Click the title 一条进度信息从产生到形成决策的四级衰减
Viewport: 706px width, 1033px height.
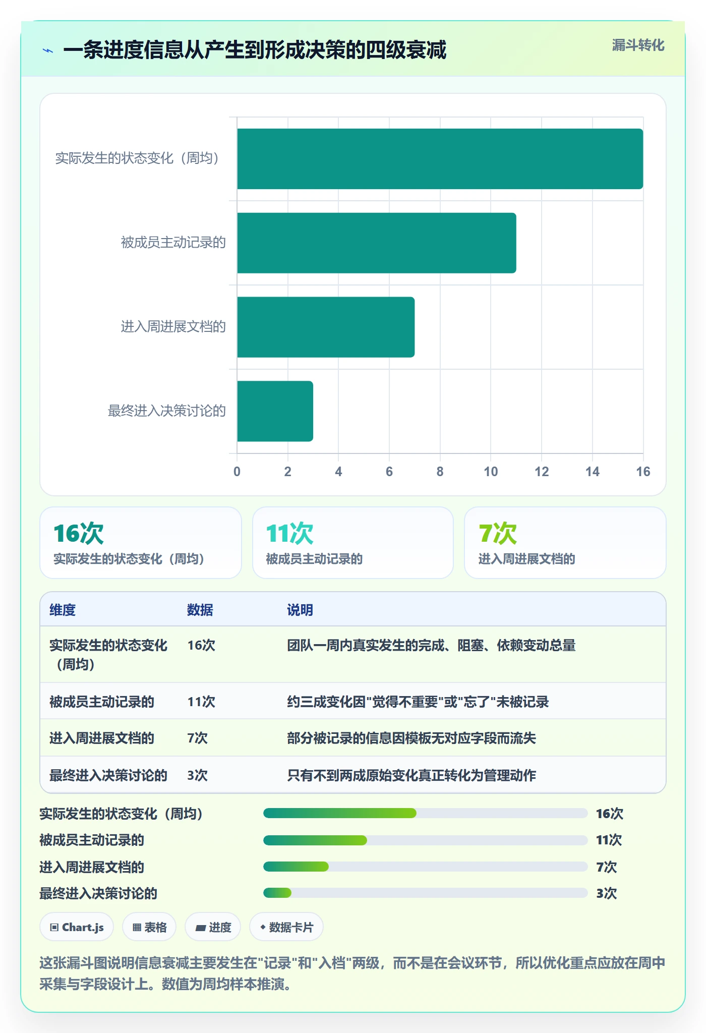point(255,50)
